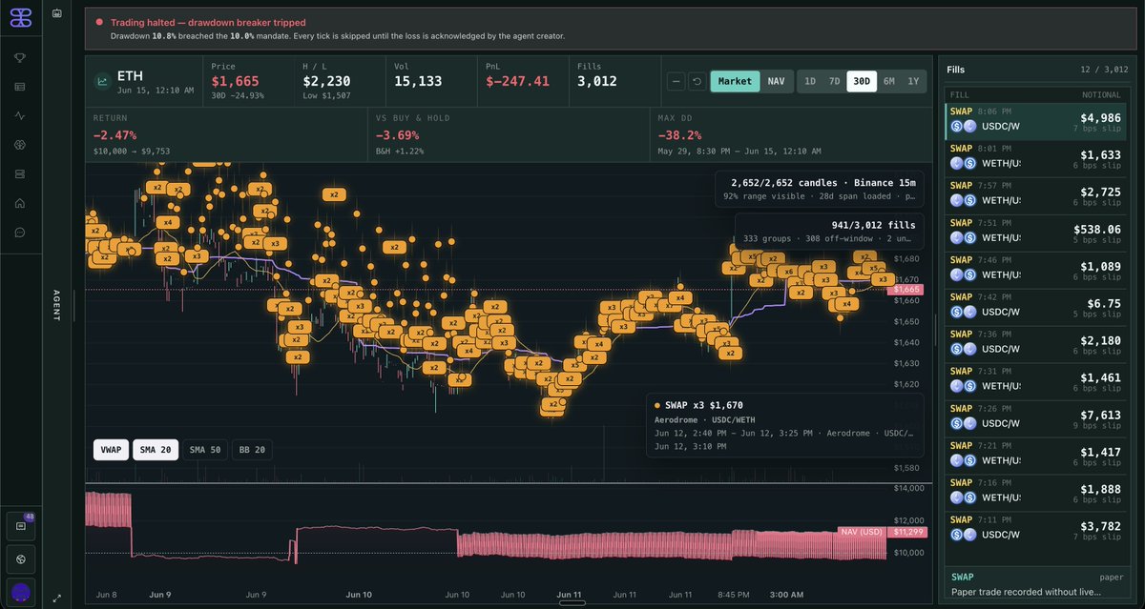Viewport: 1145px width, 609px height.
Task: Open the activity pulse icon in sidebar
Action: (x=20, y=116)
